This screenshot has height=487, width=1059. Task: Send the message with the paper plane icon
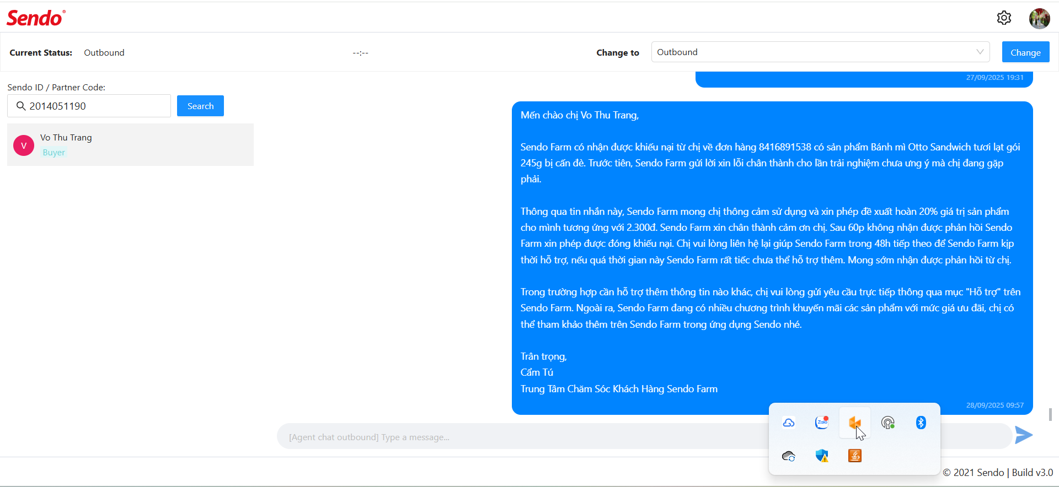pos(1024,435)
